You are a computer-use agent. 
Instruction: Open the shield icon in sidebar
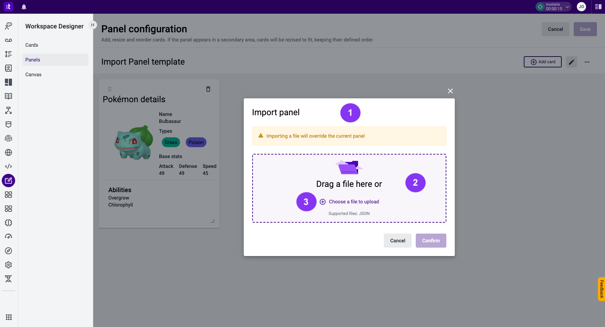tap(8, 124)
